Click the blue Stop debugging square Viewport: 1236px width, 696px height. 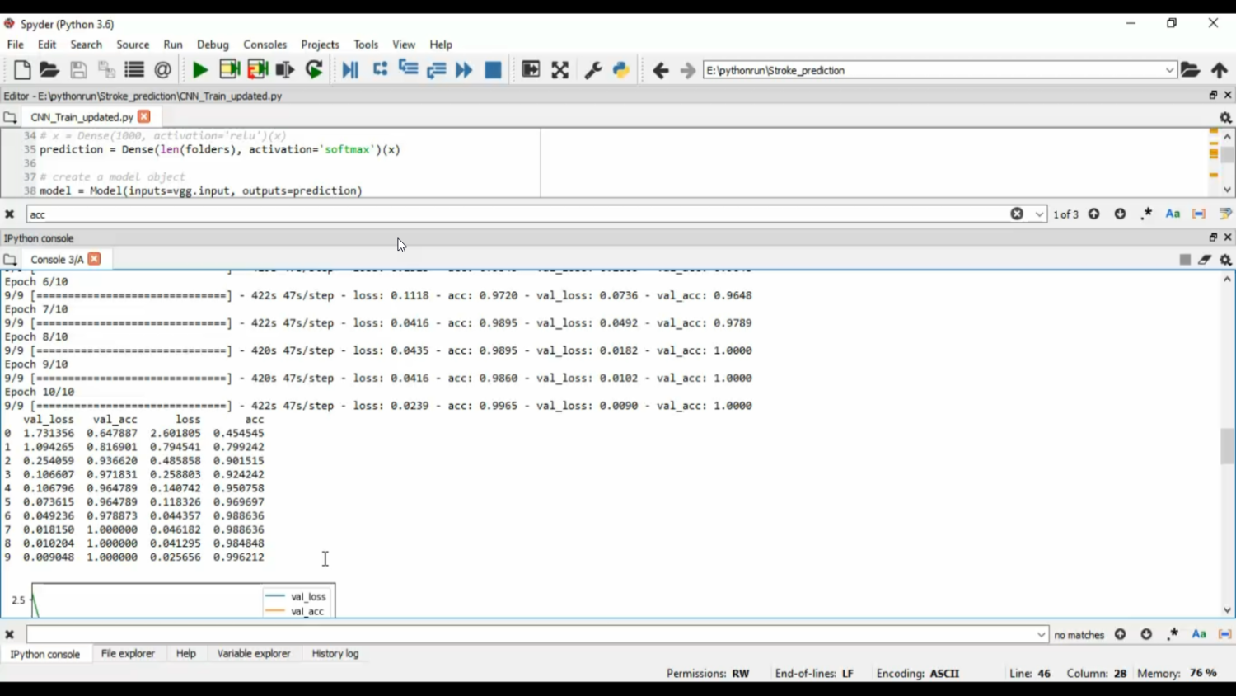(x=493, y=70)
